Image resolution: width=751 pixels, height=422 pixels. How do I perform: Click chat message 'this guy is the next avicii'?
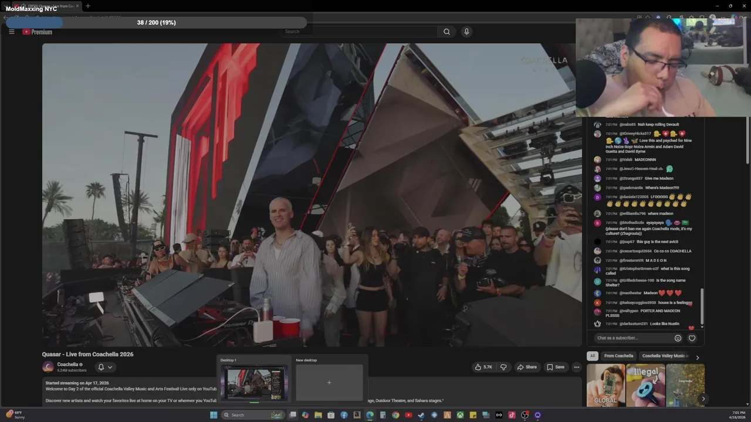(657, 241)
